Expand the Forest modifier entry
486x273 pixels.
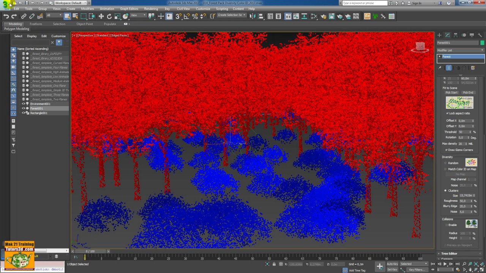pos(440,56)
